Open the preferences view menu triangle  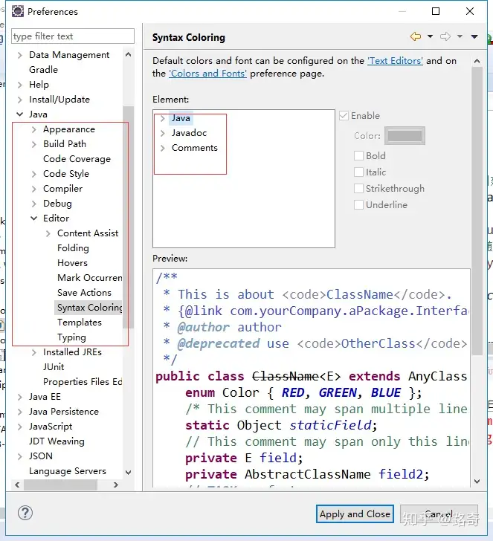[474, 36]
